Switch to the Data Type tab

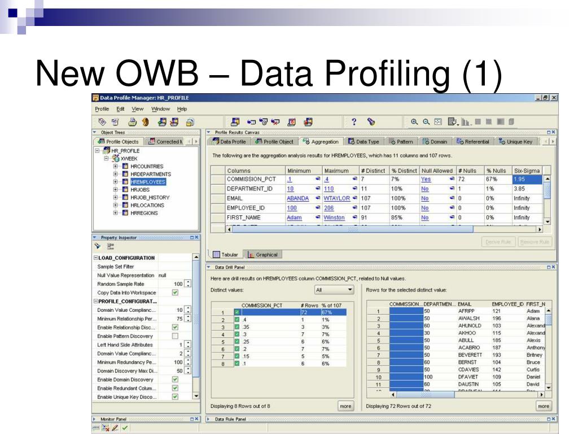click(x=364, y=141)
